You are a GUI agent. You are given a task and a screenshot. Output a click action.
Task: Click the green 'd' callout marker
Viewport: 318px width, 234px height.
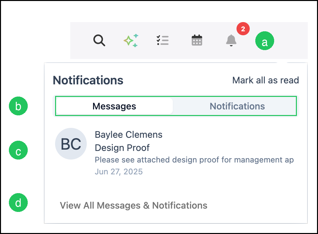pos(18,203)
